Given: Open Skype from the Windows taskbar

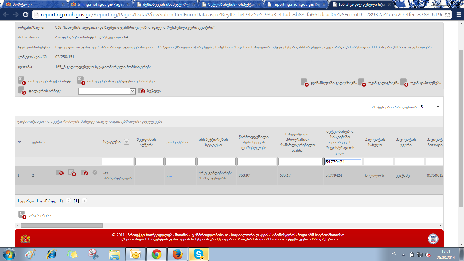Looking at the screenshot, I should [x=199, y=254].
